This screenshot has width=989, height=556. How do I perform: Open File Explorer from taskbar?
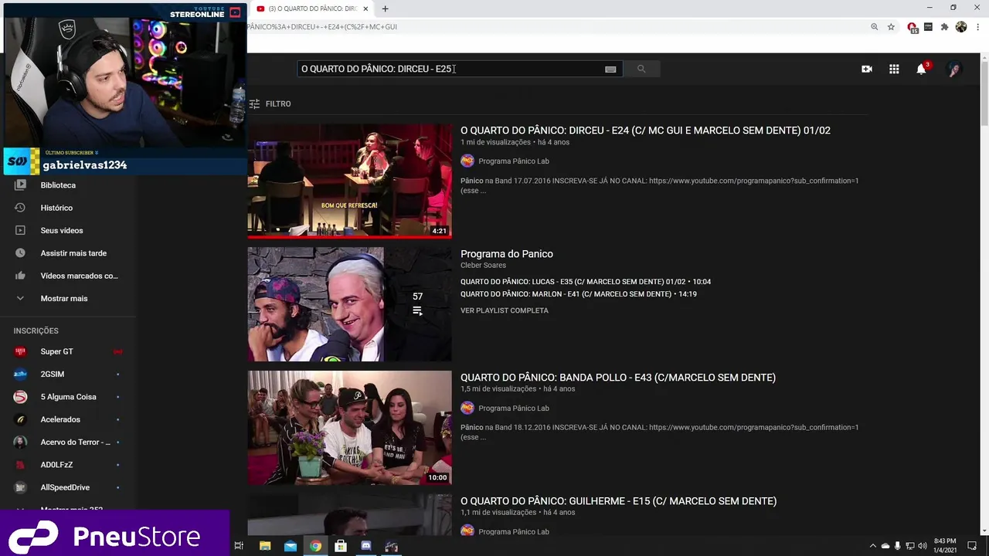tap(265, 546)
